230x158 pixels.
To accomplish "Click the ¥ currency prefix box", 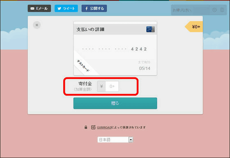I will click(x=101, y=86).
